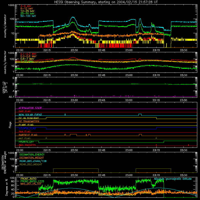Click the Flags panel axis label

10,125
